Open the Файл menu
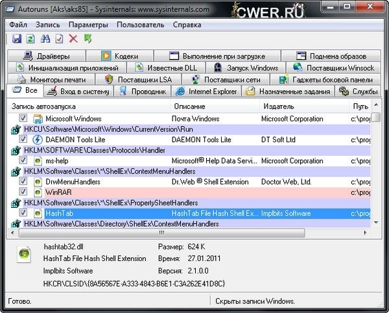The image size is (389, 313). tap(18, 25)
